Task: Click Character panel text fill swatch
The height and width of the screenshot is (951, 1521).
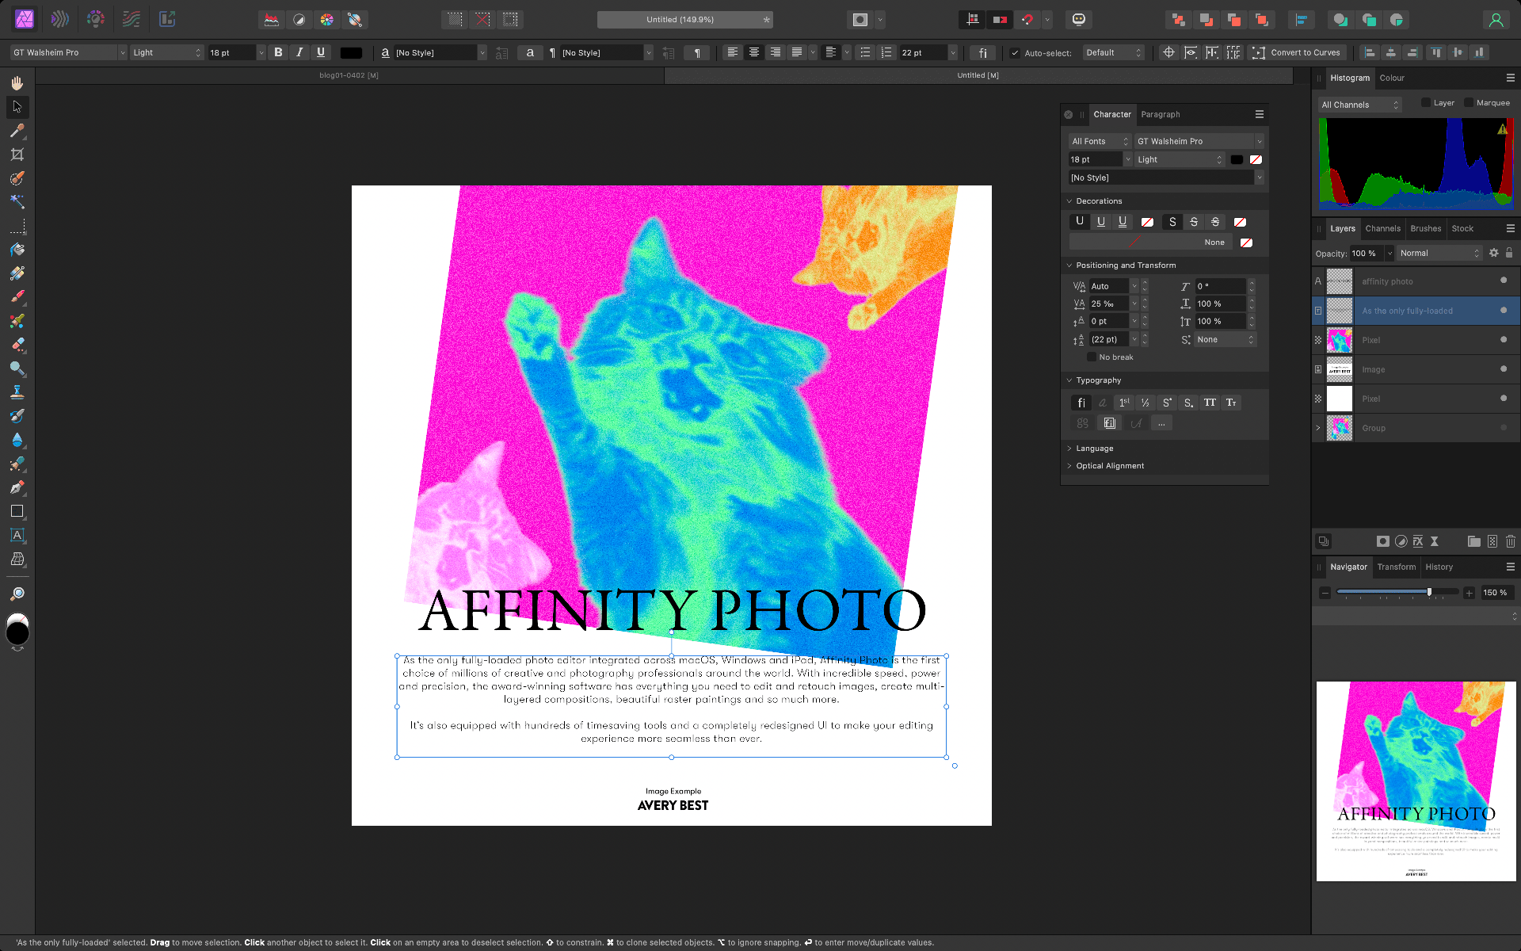Action: pos(1237,159)
